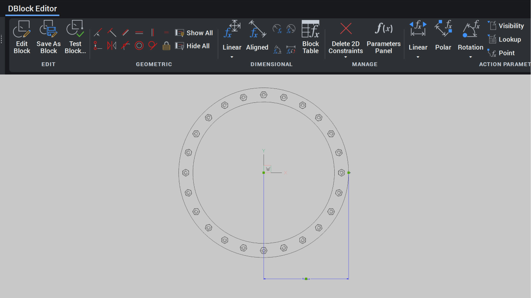Apply the horizontal geometric constraint
Screen dimensions: 531x298
(x=139, y=32)
